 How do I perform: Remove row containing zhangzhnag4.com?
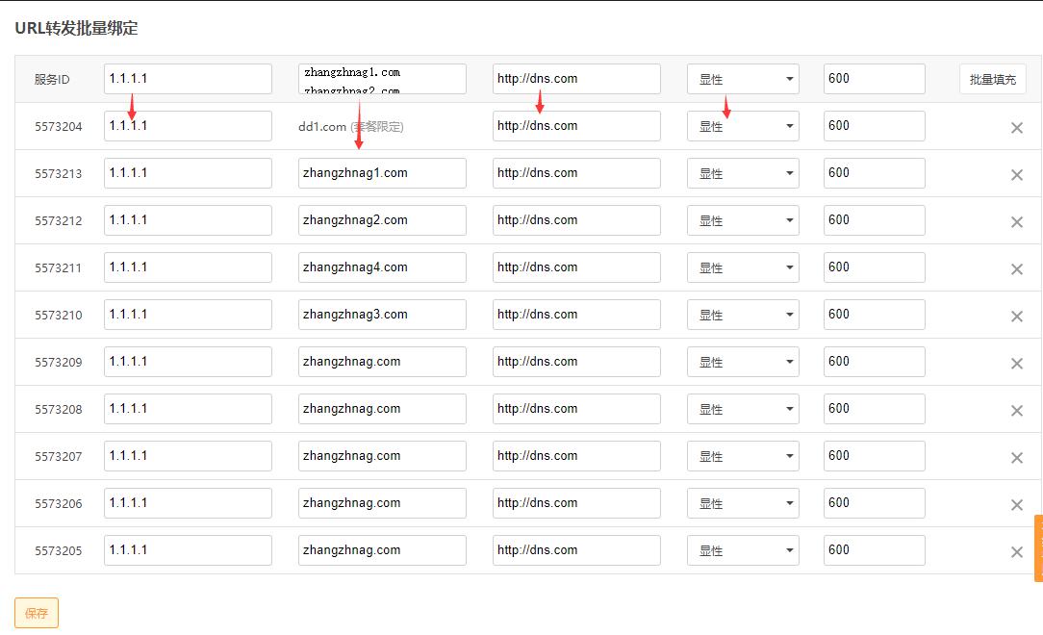[1016, 269]
